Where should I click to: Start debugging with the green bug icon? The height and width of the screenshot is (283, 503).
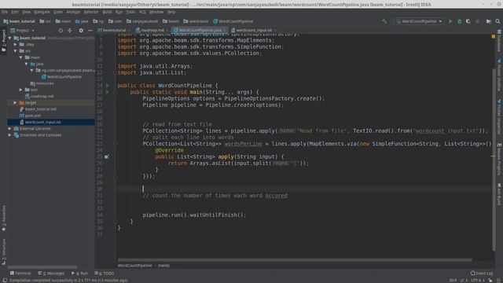[x=459, y=21]
